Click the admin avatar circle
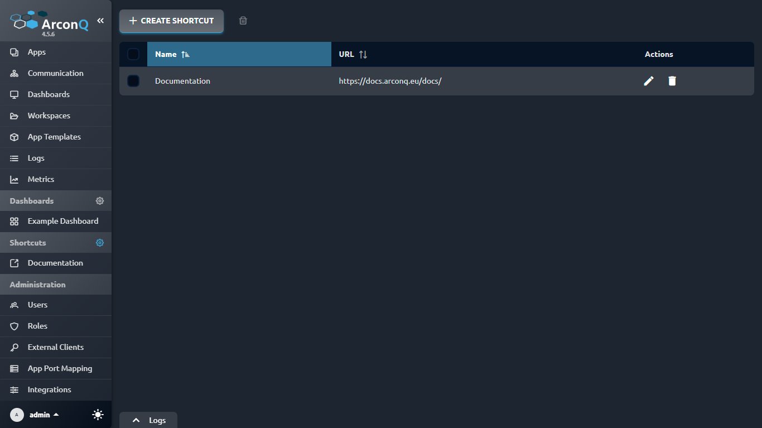 [17, 415]
